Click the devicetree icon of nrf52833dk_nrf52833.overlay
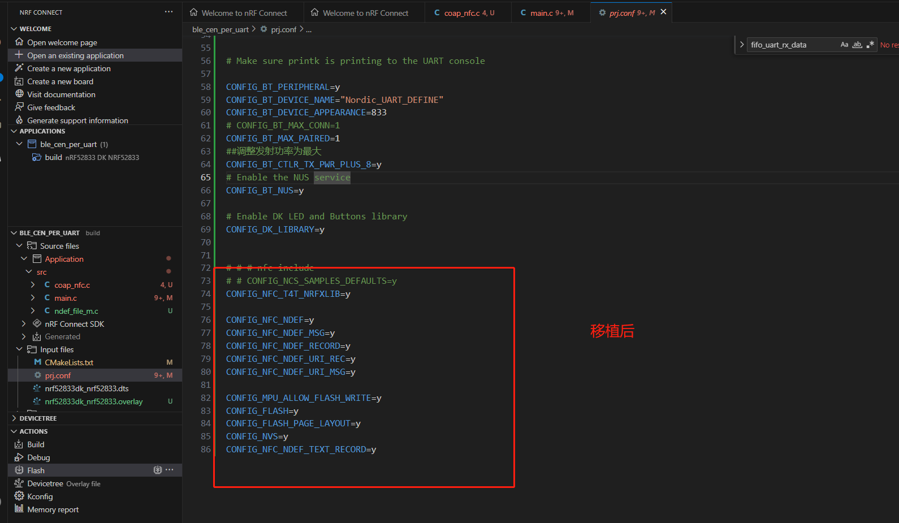The image size is (899, 523). pyautogui.click(x=37, y=401)
